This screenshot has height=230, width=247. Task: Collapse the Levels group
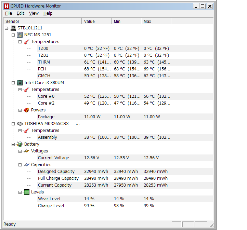(20, 192)
